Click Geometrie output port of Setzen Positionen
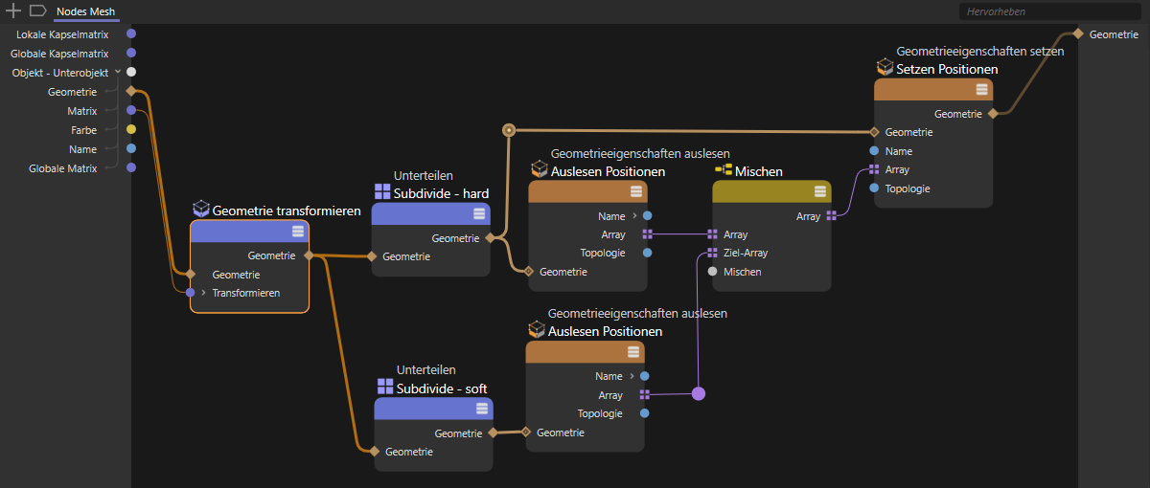This screenshot has width=1150, height=488. click(993, 113)
